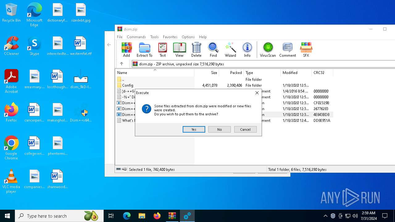Click the Extract To toolbar icon
Image resolution: width=395 pixels, height=222 pixels.
144,50
